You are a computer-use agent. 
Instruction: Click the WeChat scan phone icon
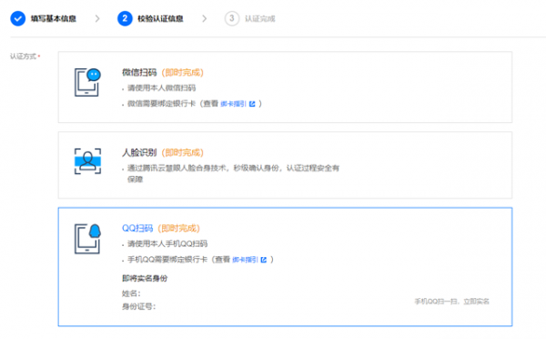pyautogui.click(x=87, y=82)
